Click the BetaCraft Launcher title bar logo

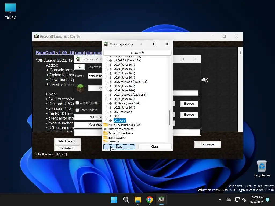tap(37, 36)
